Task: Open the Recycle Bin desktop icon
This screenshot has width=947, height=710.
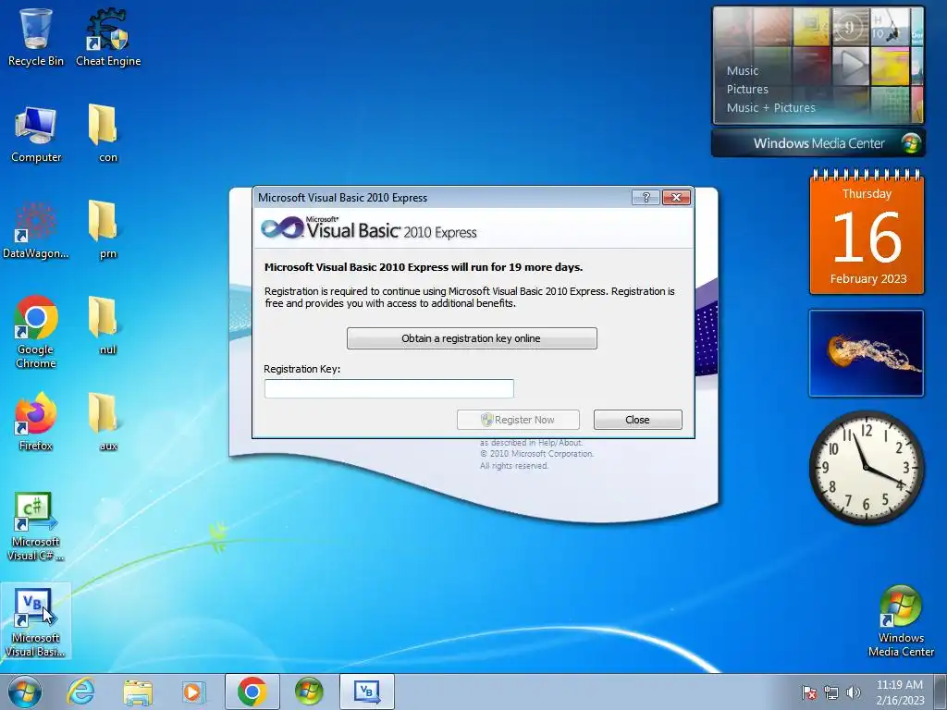Action: (36, 36)
